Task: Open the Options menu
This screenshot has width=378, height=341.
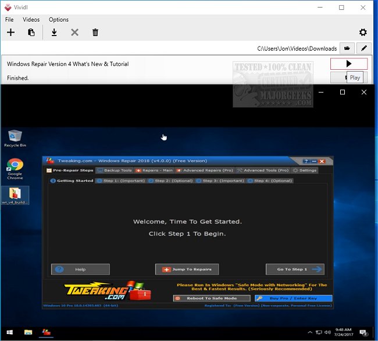Action: [59, 20]
